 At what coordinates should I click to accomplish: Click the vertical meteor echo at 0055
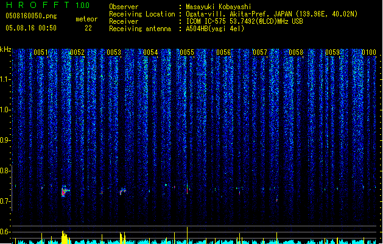[x=188, y=187]
